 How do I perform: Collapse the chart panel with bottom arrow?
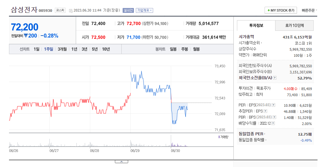click(122, 162)
